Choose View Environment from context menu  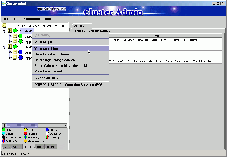(x=70, y=71)
